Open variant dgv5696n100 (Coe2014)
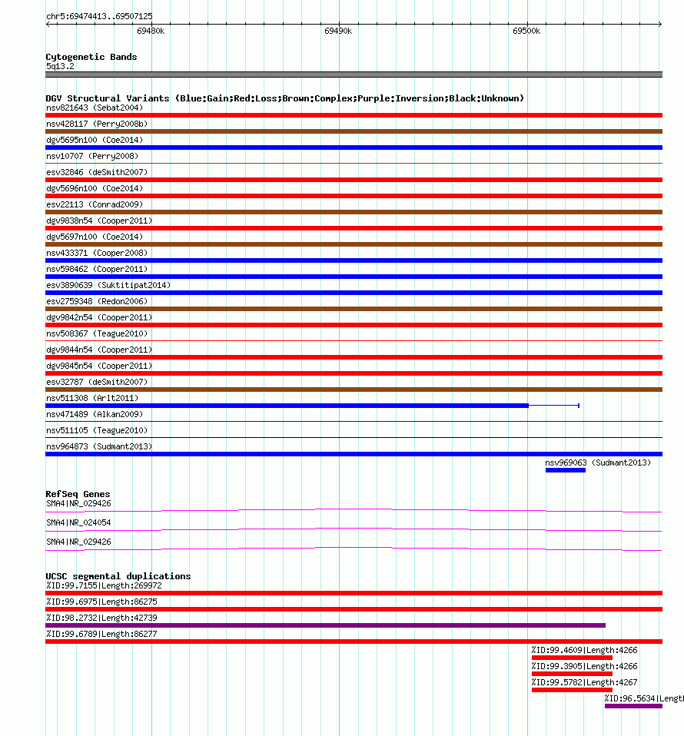Viewport: 684px width, 736px height. click(x=95, y=188)
